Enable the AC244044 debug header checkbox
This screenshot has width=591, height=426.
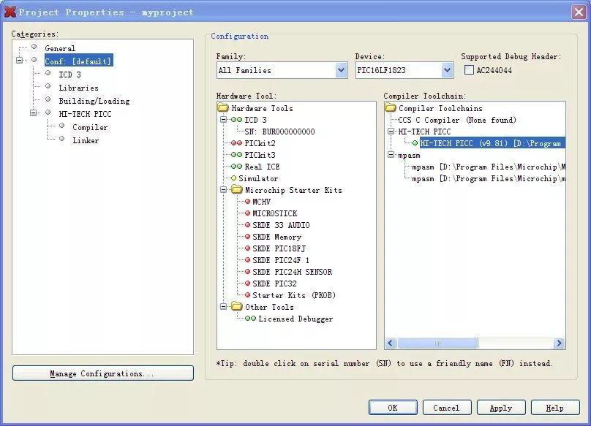click(x=469, y=70)
